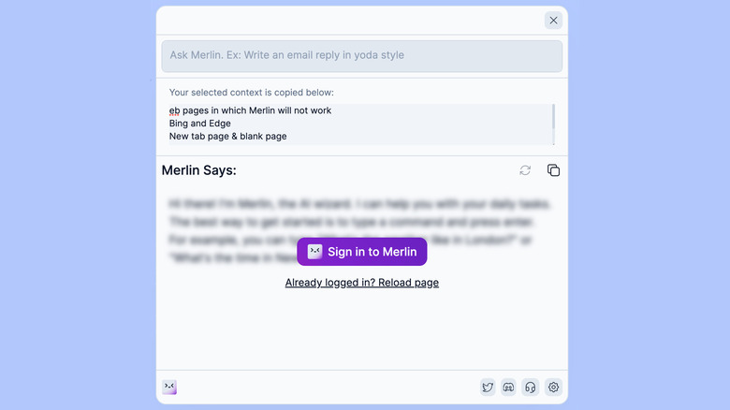This screenshot has width=730, height=410.
Task: Focus the Ask Merlin input field
Action: click(x=361, y=55)
